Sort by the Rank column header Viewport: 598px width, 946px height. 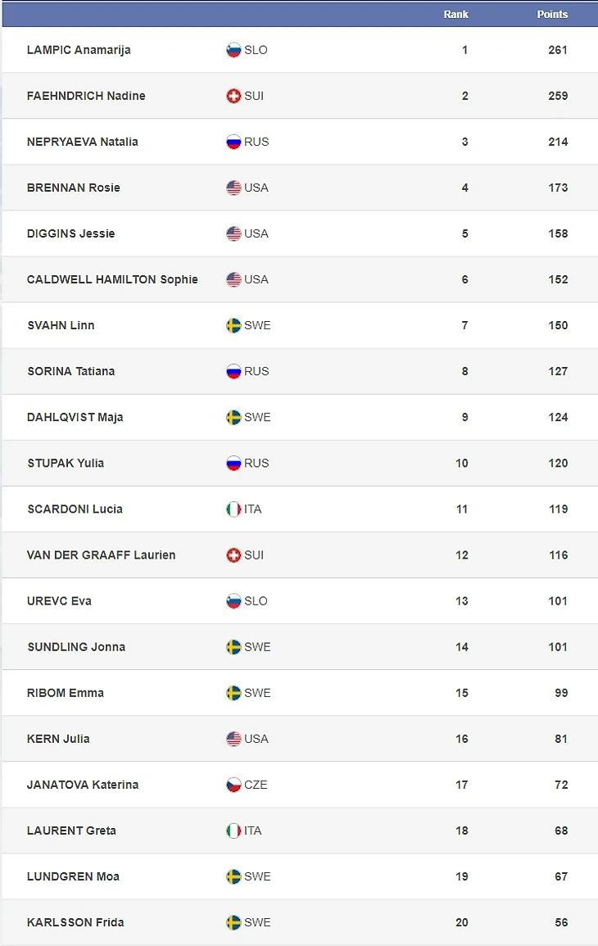(456, 15)
